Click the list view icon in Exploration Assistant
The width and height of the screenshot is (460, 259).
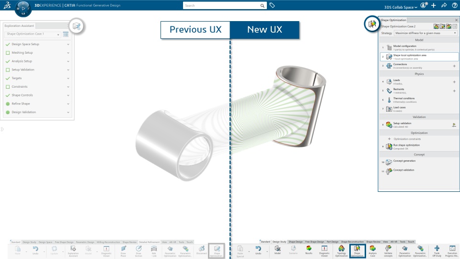click(66, 34)
